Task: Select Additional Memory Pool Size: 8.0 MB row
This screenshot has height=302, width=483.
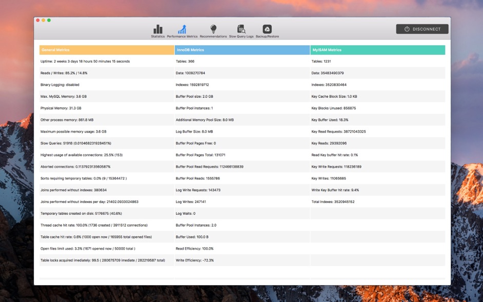Action: 242,120
